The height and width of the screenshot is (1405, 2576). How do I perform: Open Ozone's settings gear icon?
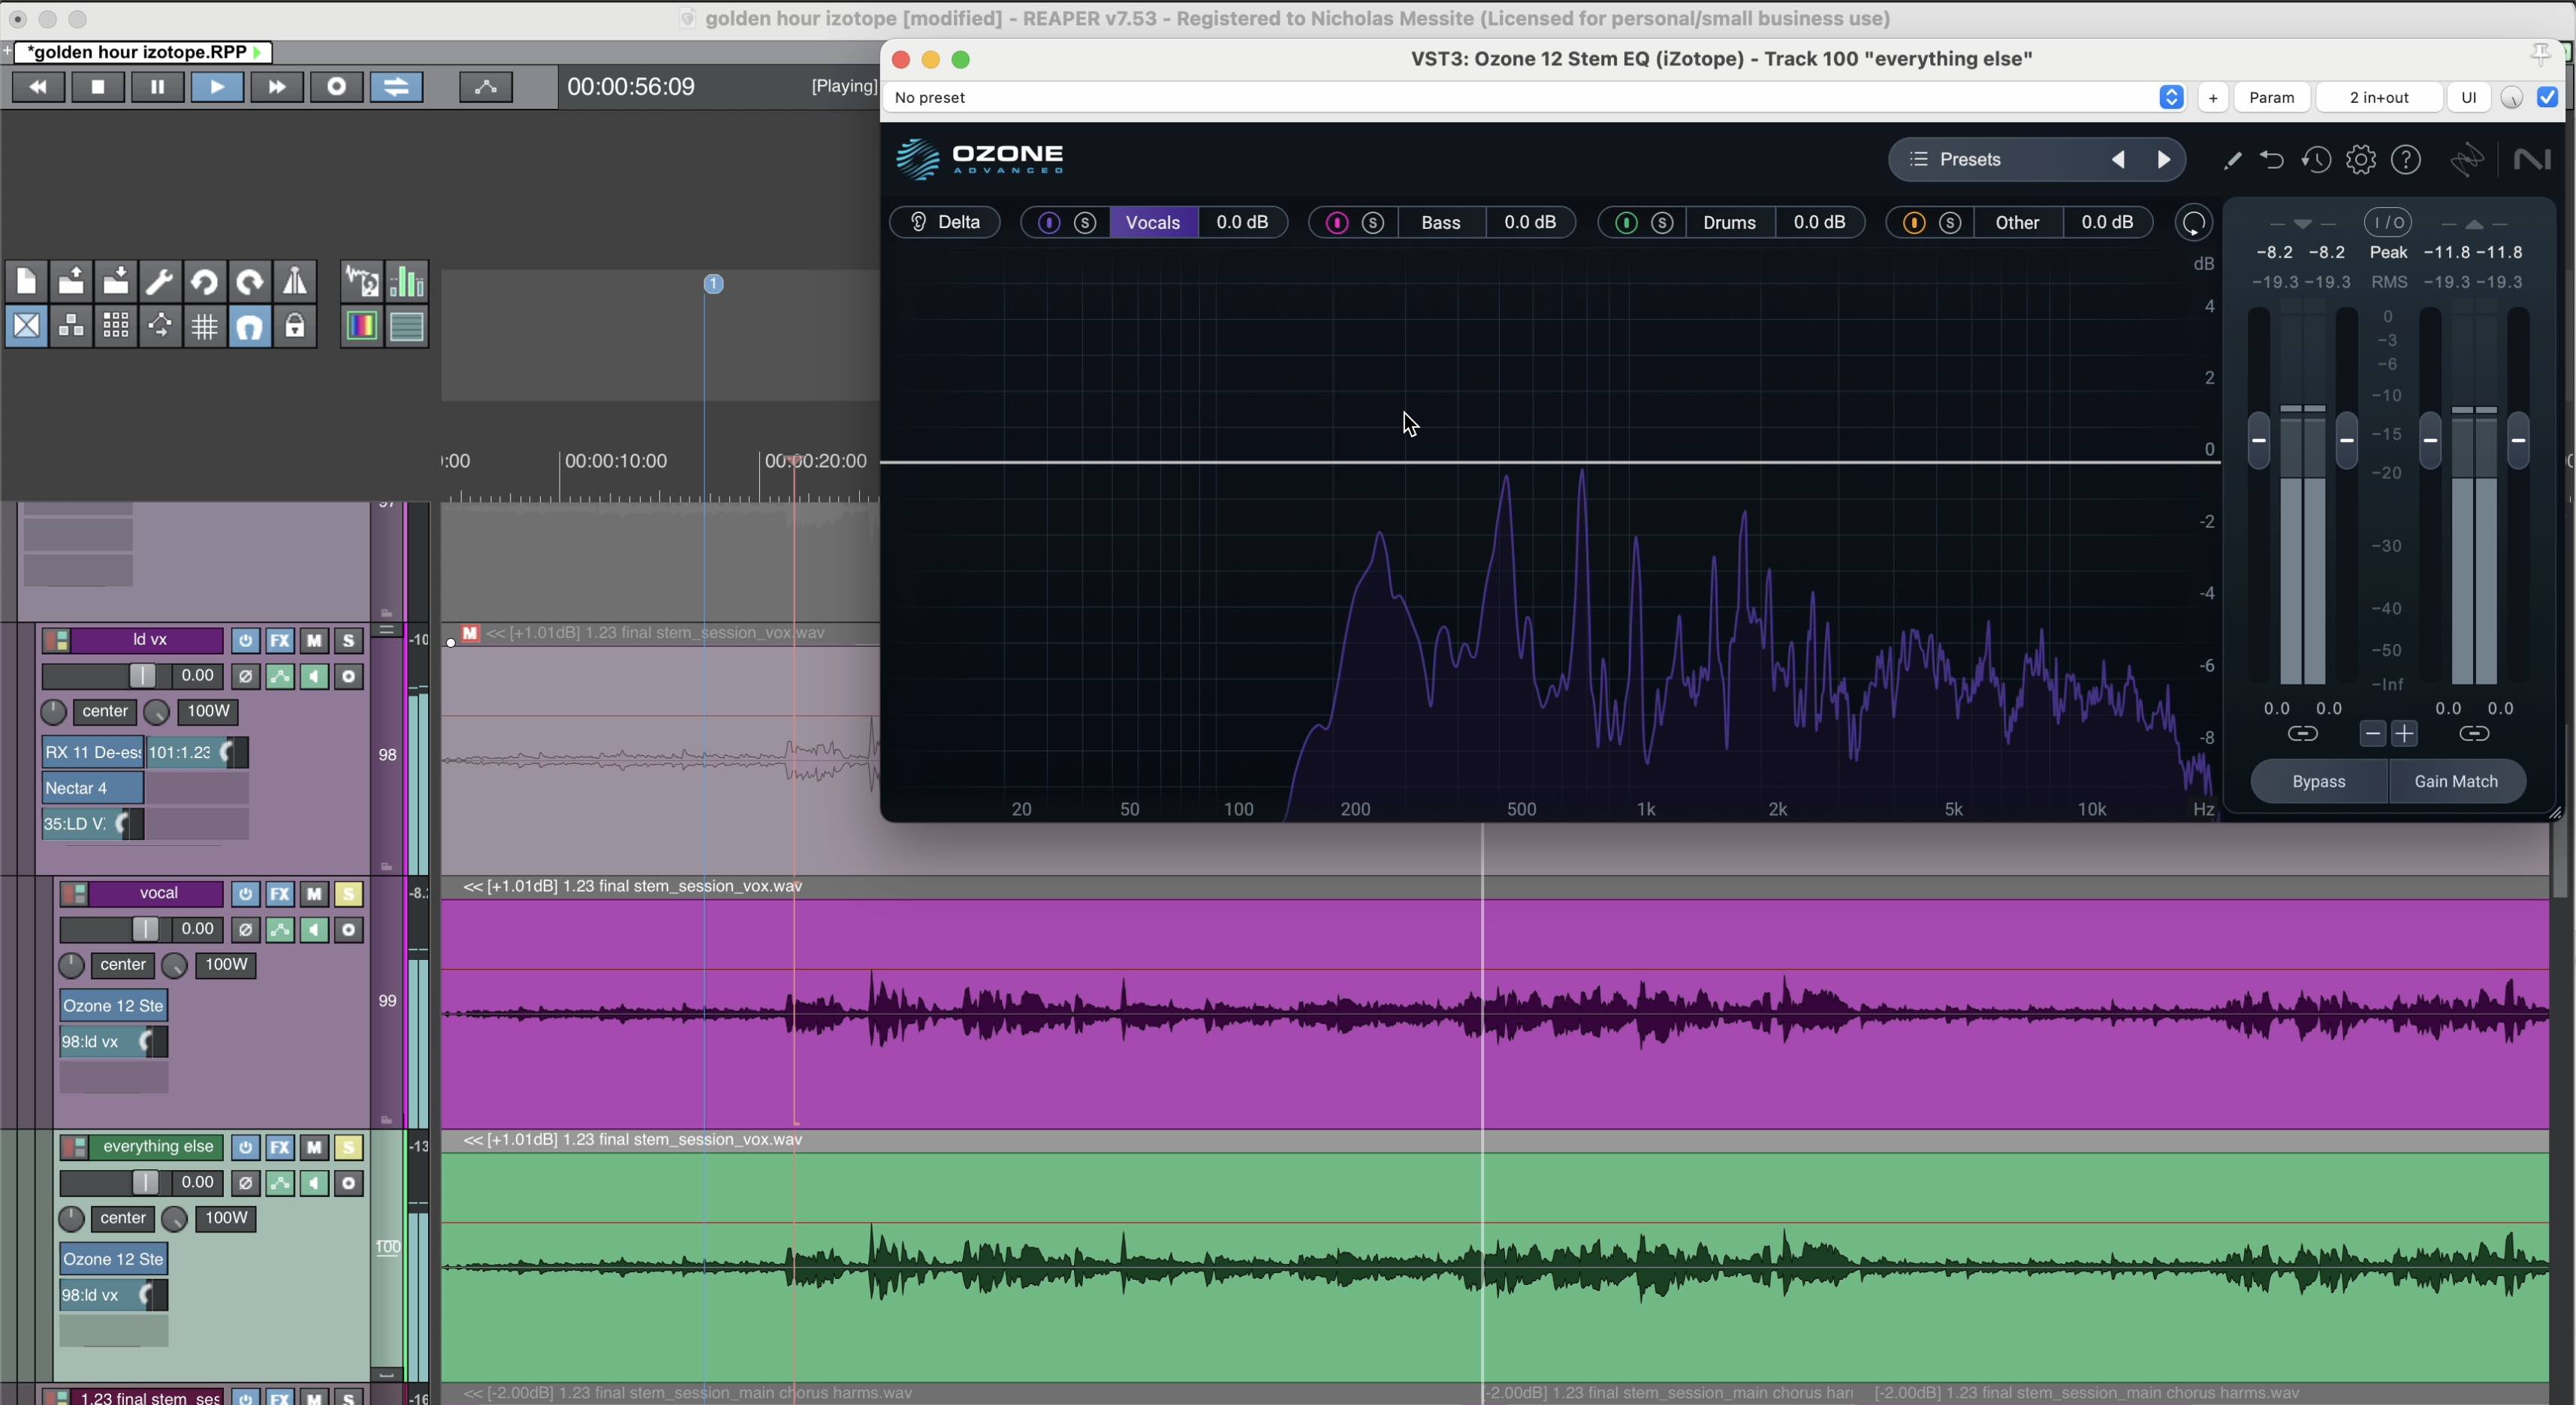(2361, 160)
